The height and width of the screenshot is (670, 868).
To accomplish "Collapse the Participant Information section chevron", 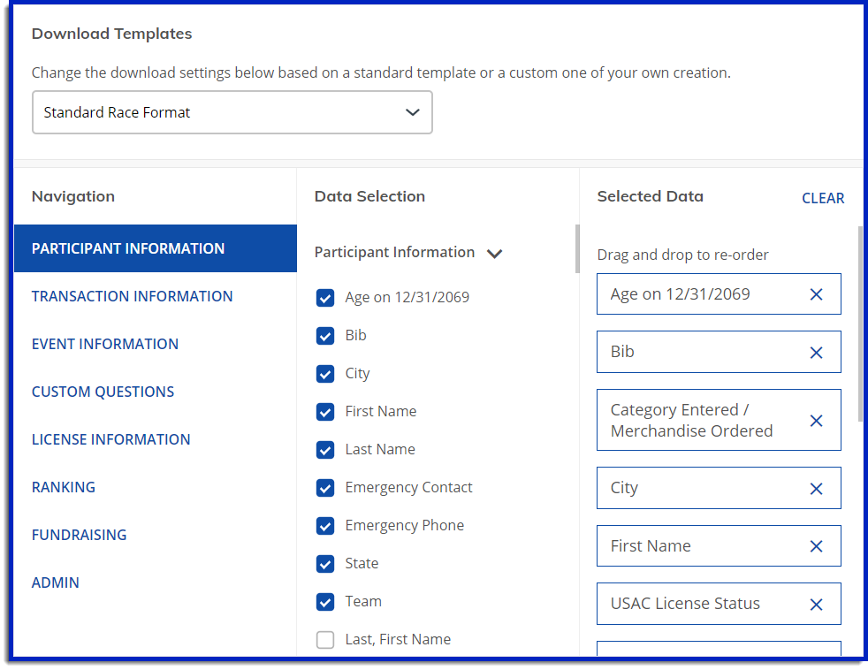I will pyautogui.click(x=494, y=254).
